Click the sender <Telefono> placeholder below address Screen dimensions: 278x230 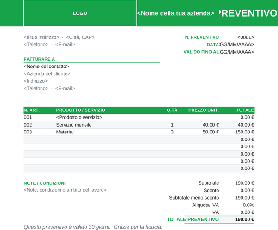(x=36, y=44)
